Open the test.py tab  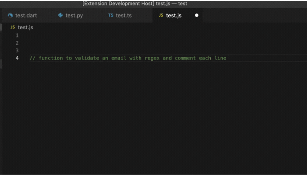(x=74, y=15)
